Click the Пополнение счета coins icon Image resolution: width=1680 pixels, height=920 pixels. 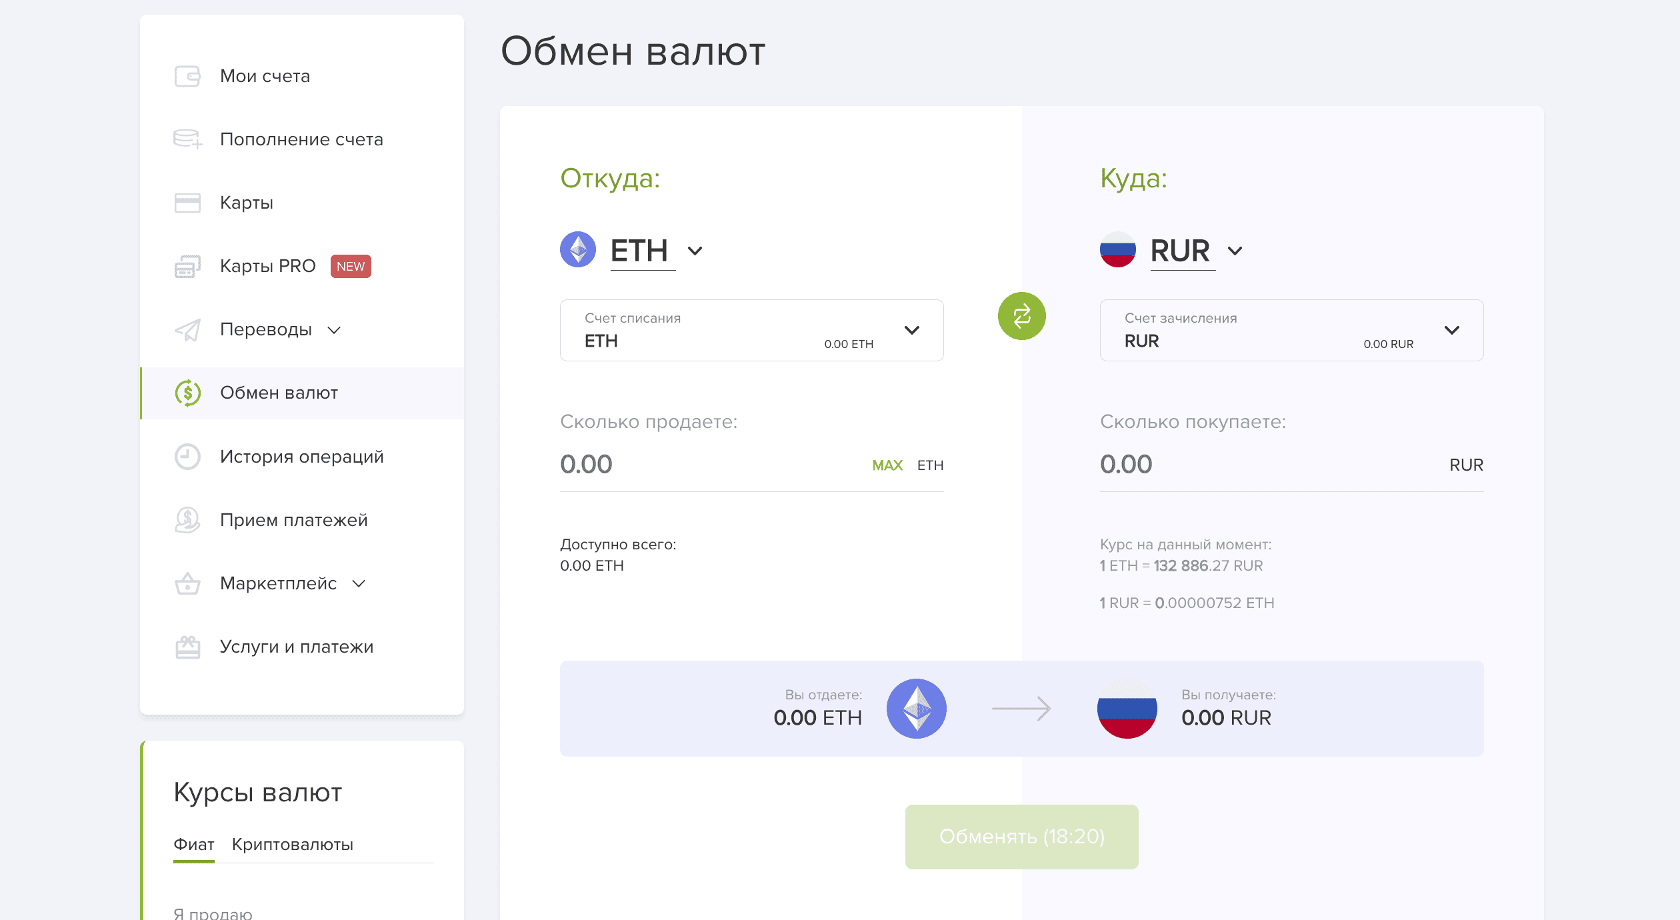(x=187, y=139)
